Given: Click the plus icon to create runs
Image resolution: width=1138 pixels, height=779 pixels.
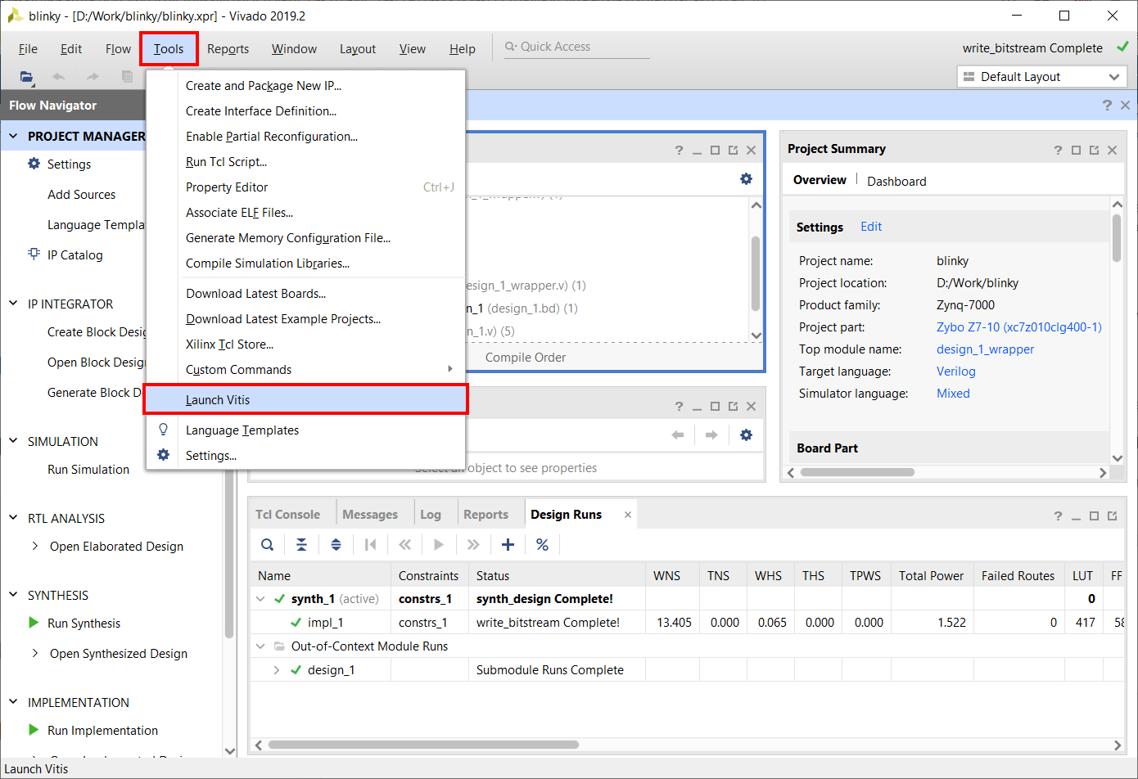Looking at the screenshot, I should (508, 545).
